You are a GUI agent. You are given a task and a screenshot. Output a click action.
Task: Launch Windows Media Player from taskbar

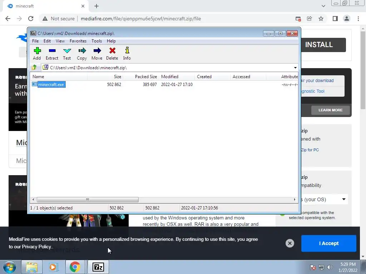click(53, 267)
